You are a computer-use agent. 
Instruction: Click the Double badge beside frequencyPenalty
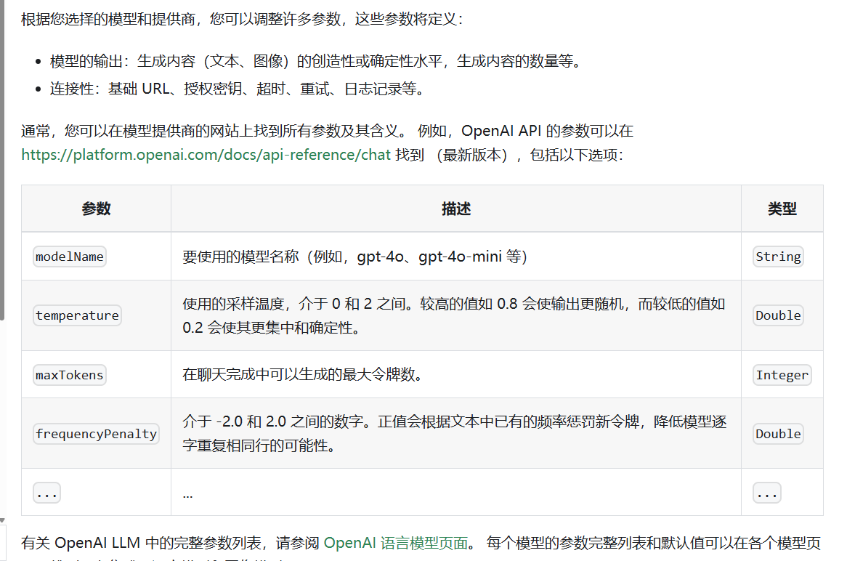(x=778, y=434)
